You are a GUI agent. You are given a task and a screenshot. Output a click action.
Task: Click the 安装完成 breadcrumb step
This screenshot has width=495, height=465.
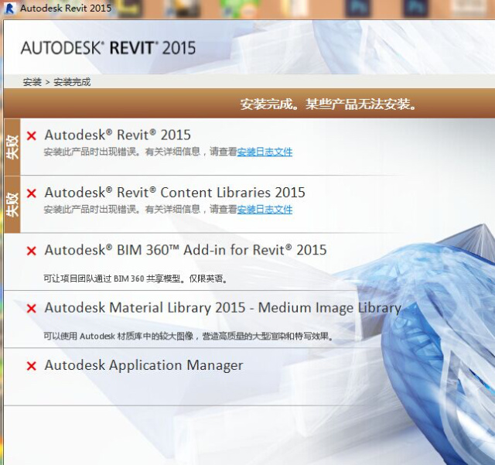[x=72, y=82]
